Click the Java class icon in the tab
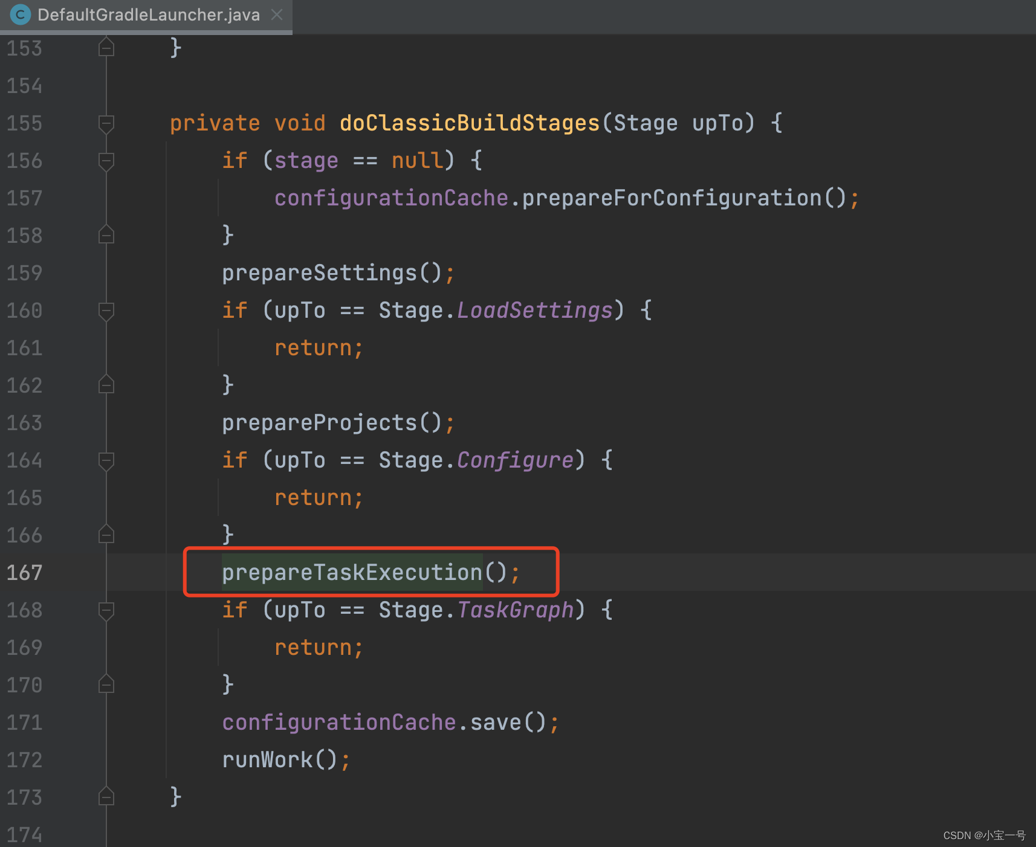Viewport: 1036px width, 847px height. pos(20,14)
